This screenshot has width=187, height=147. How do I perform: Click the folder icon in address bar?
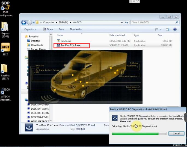tap(37, 22)
